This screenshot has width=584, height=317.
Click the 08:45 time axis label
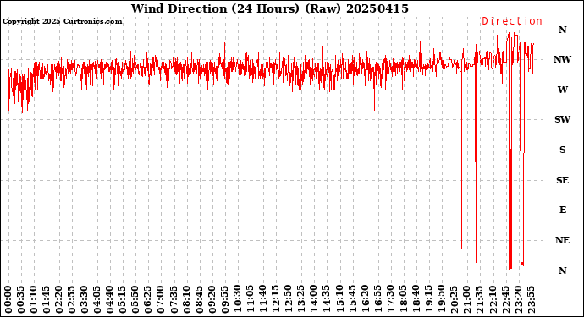point(199,300)
